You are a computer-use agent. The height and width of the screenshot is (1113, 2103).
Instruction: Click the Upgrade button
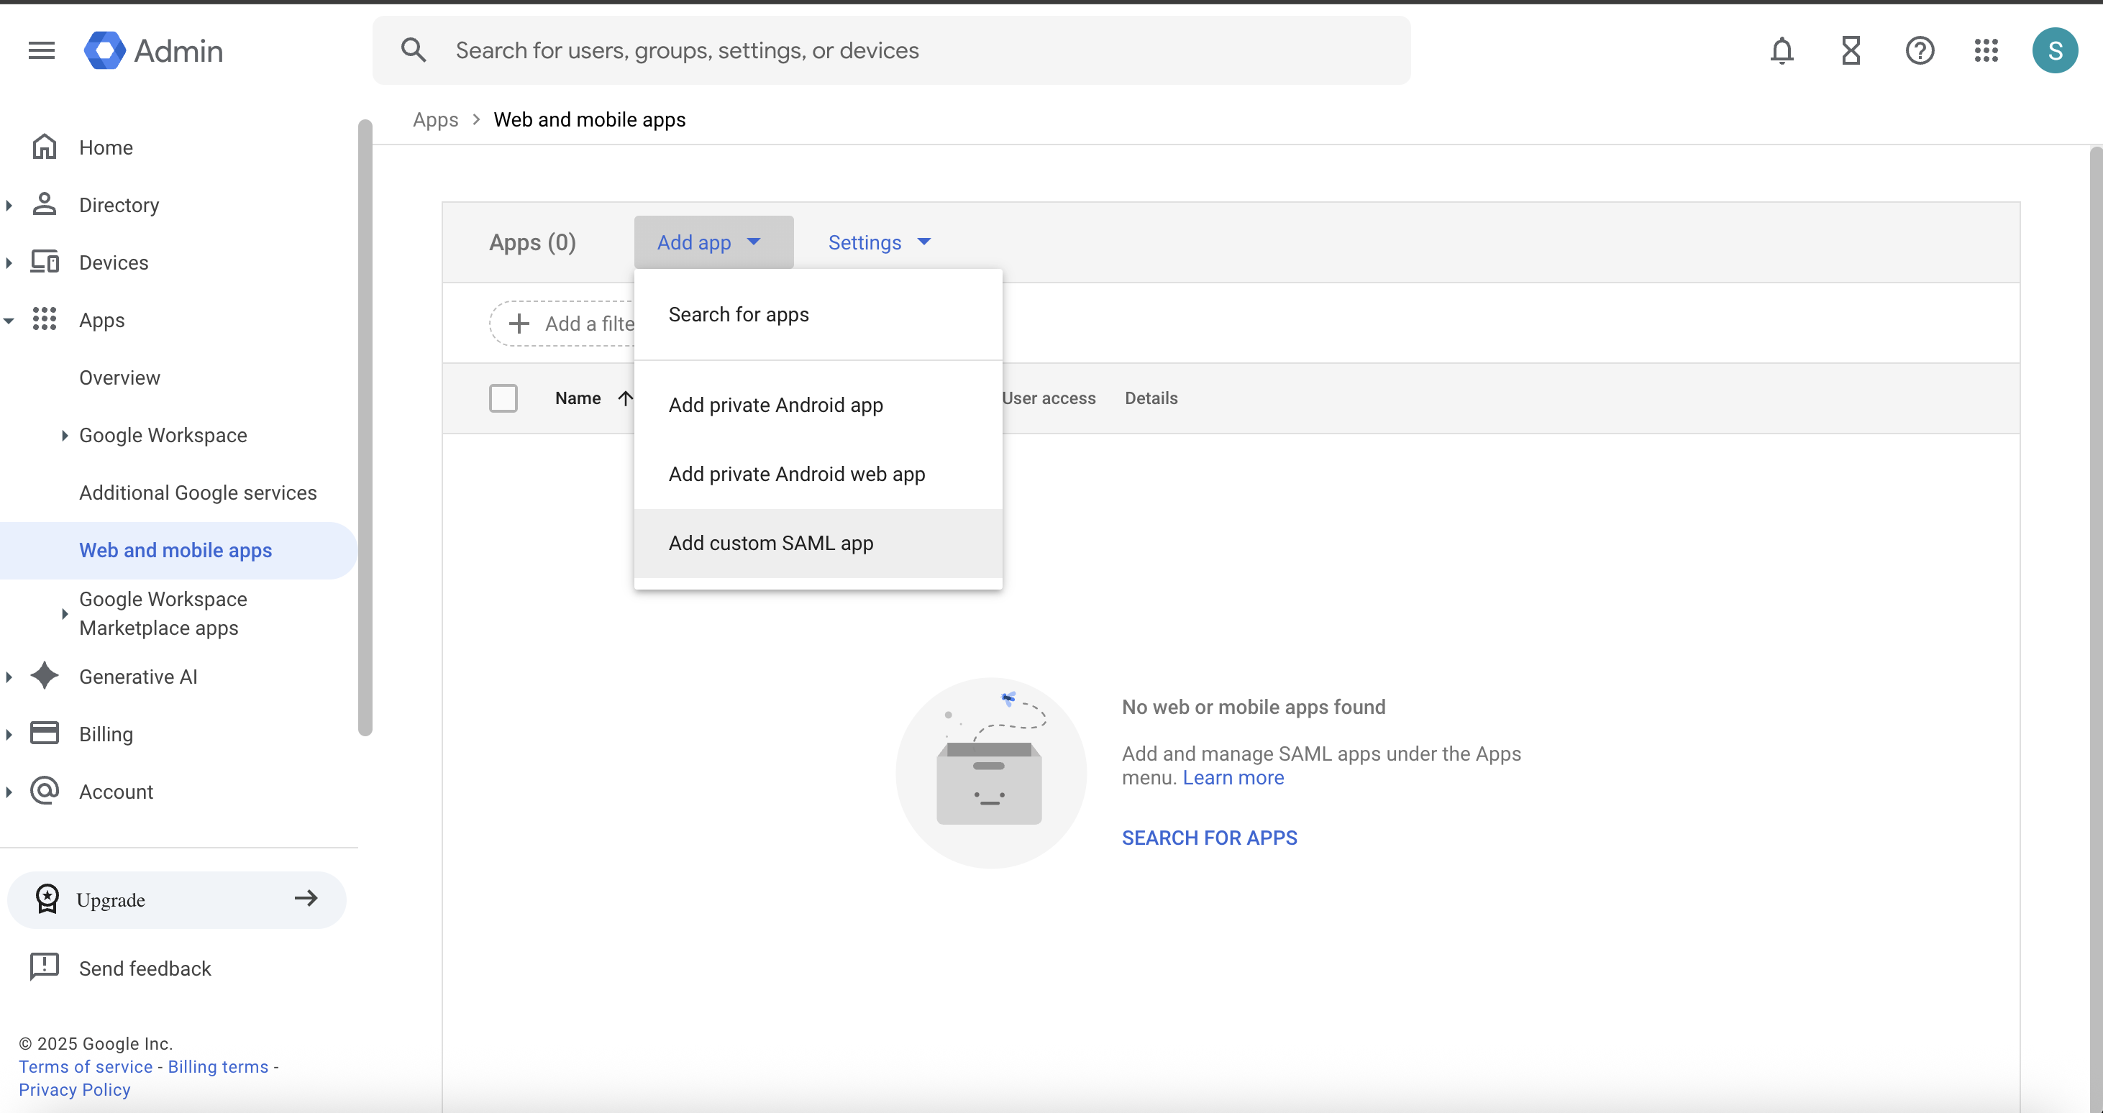click(x=176, y=899)
